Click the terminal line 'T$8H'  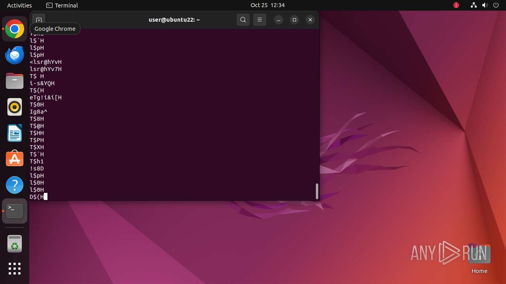(x=37, y=119)
